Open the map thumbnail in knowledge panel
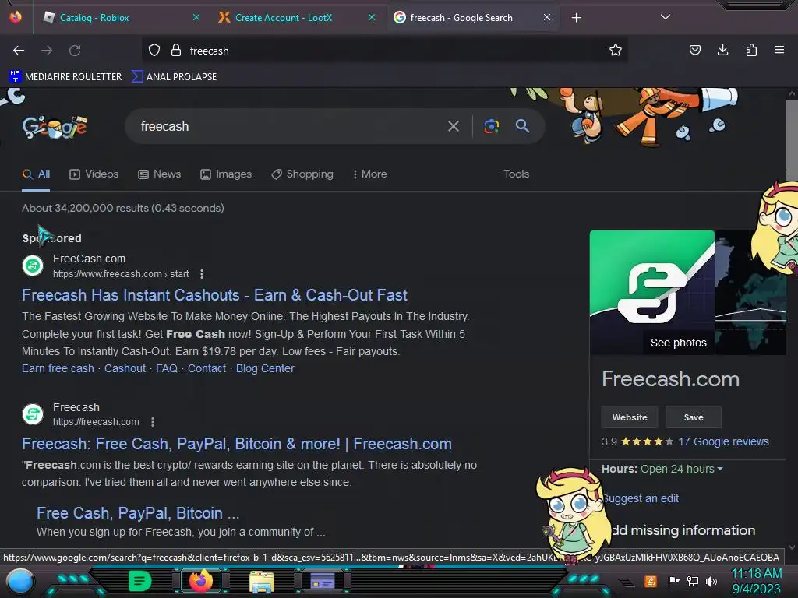This screenshot has height=598, width=798. (x=750, y=293)
